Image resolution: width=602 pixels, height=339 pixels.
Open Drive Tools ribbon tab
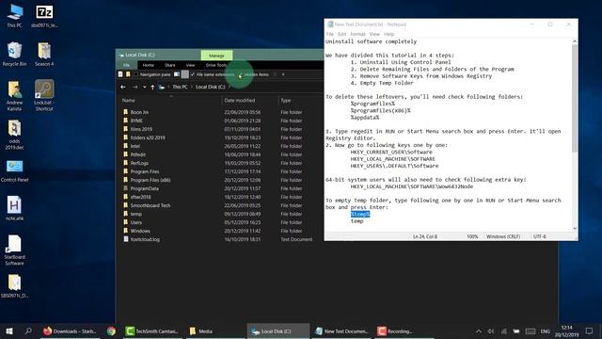click(x=216, y=65)
